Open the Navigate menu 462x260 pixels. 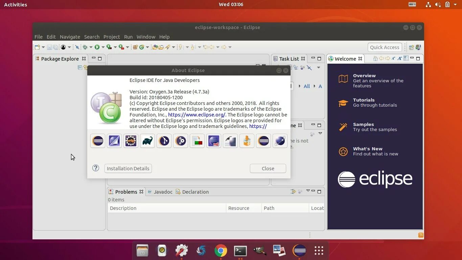click(70, 37)
